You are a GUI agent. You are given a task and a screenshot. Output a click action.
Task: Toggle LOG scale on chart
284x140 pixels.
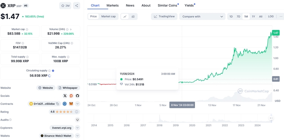pos(271,17)
